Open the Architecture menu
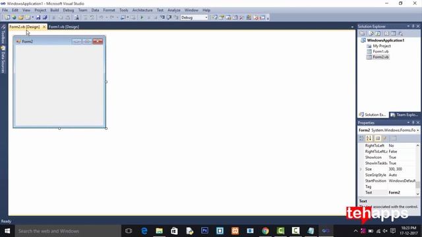Image resolution: width=422 pixels, height=237 pixels. [x=142, y=10]
